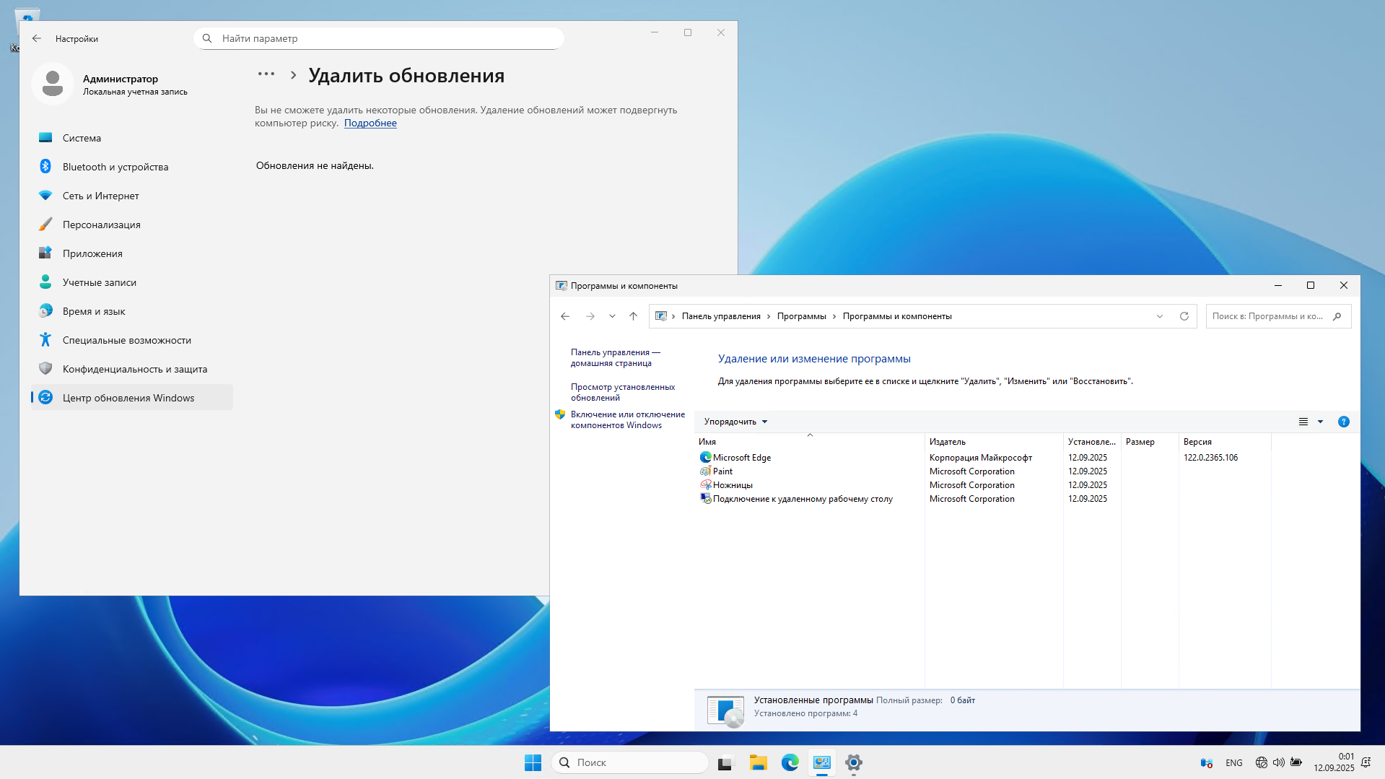
Task: Go back in Программы и компоненты window
Action: (x=565, y=316)
